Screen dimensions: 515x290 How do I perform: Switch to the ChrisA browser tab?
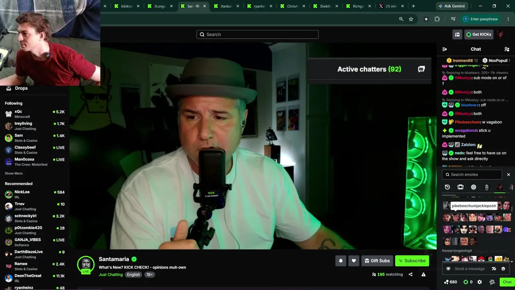293,6
